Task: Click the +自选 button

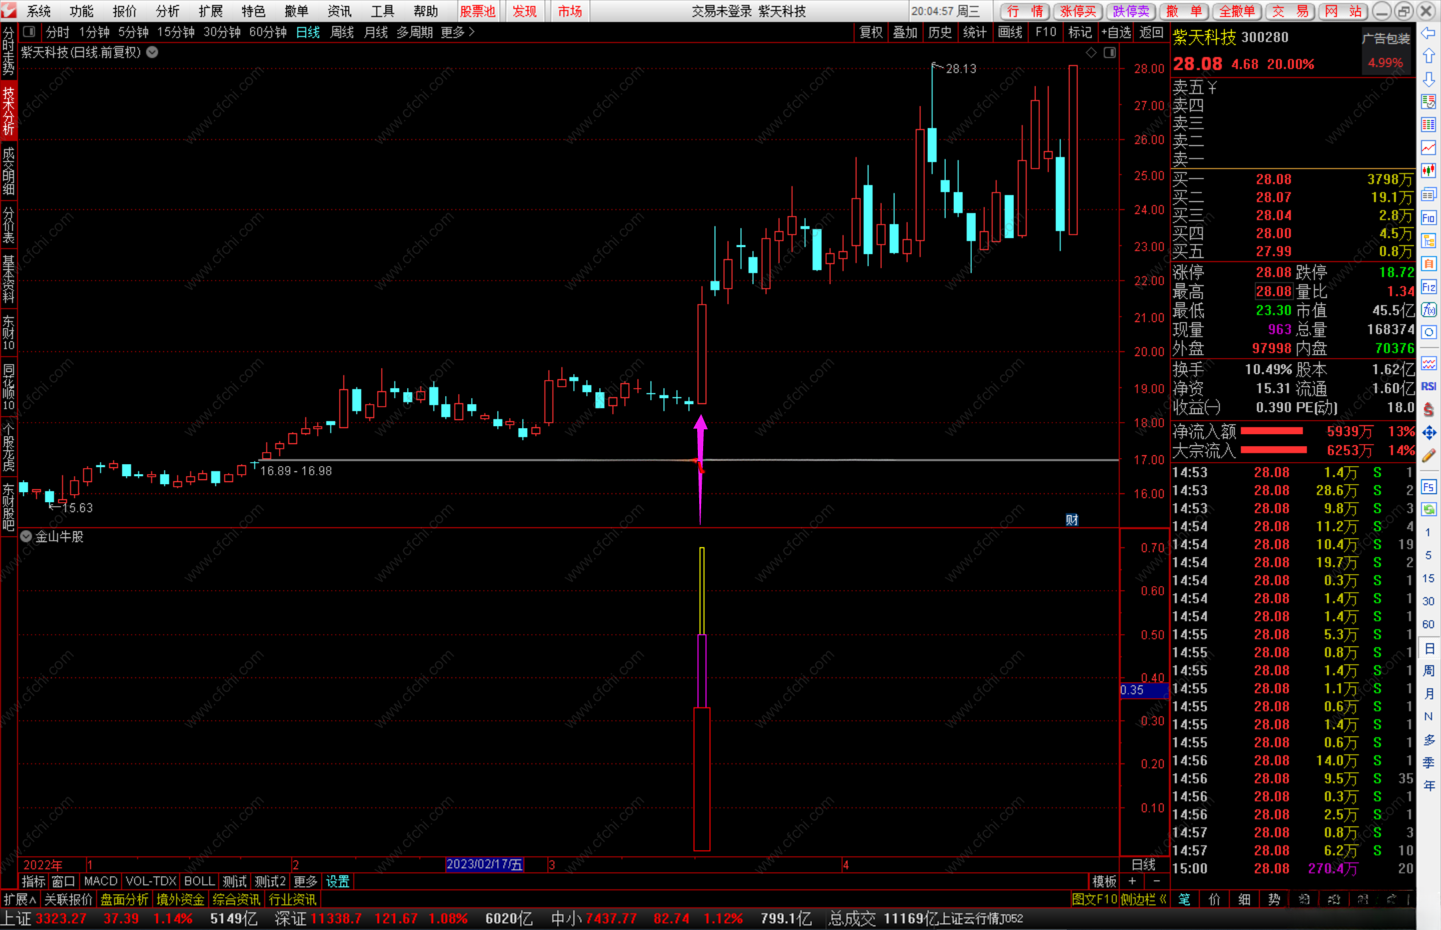Action: click(x=1116, y=32)
